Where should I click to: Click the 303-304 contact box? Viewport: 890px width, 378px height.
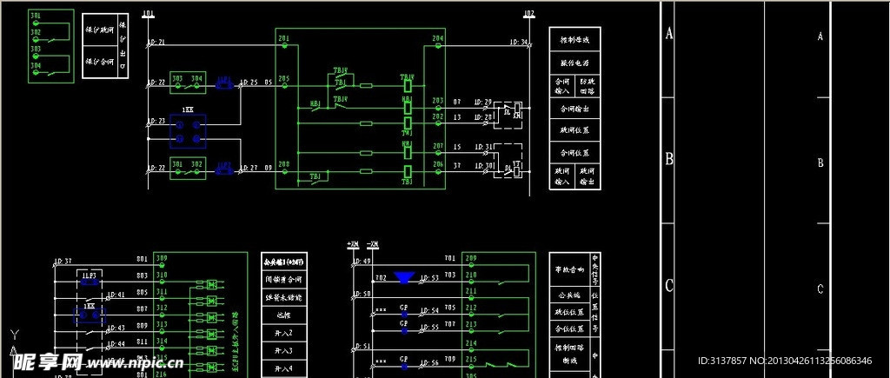click(188, 83)
